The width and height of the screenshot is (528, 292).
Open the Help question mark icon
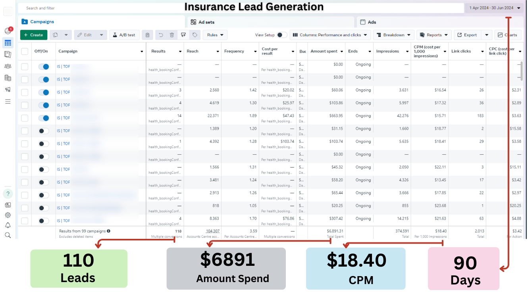pyautogui.click(x=8, y=194)
